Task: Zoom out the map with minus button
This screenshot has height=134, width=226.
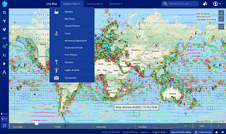Action: [x=221, y=19]
